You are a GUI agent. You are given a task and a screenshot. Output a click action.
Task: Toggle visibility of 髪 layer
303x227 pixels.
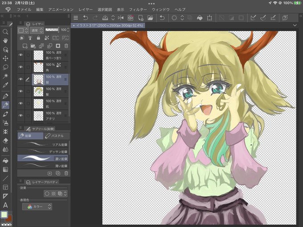point(20,91)
